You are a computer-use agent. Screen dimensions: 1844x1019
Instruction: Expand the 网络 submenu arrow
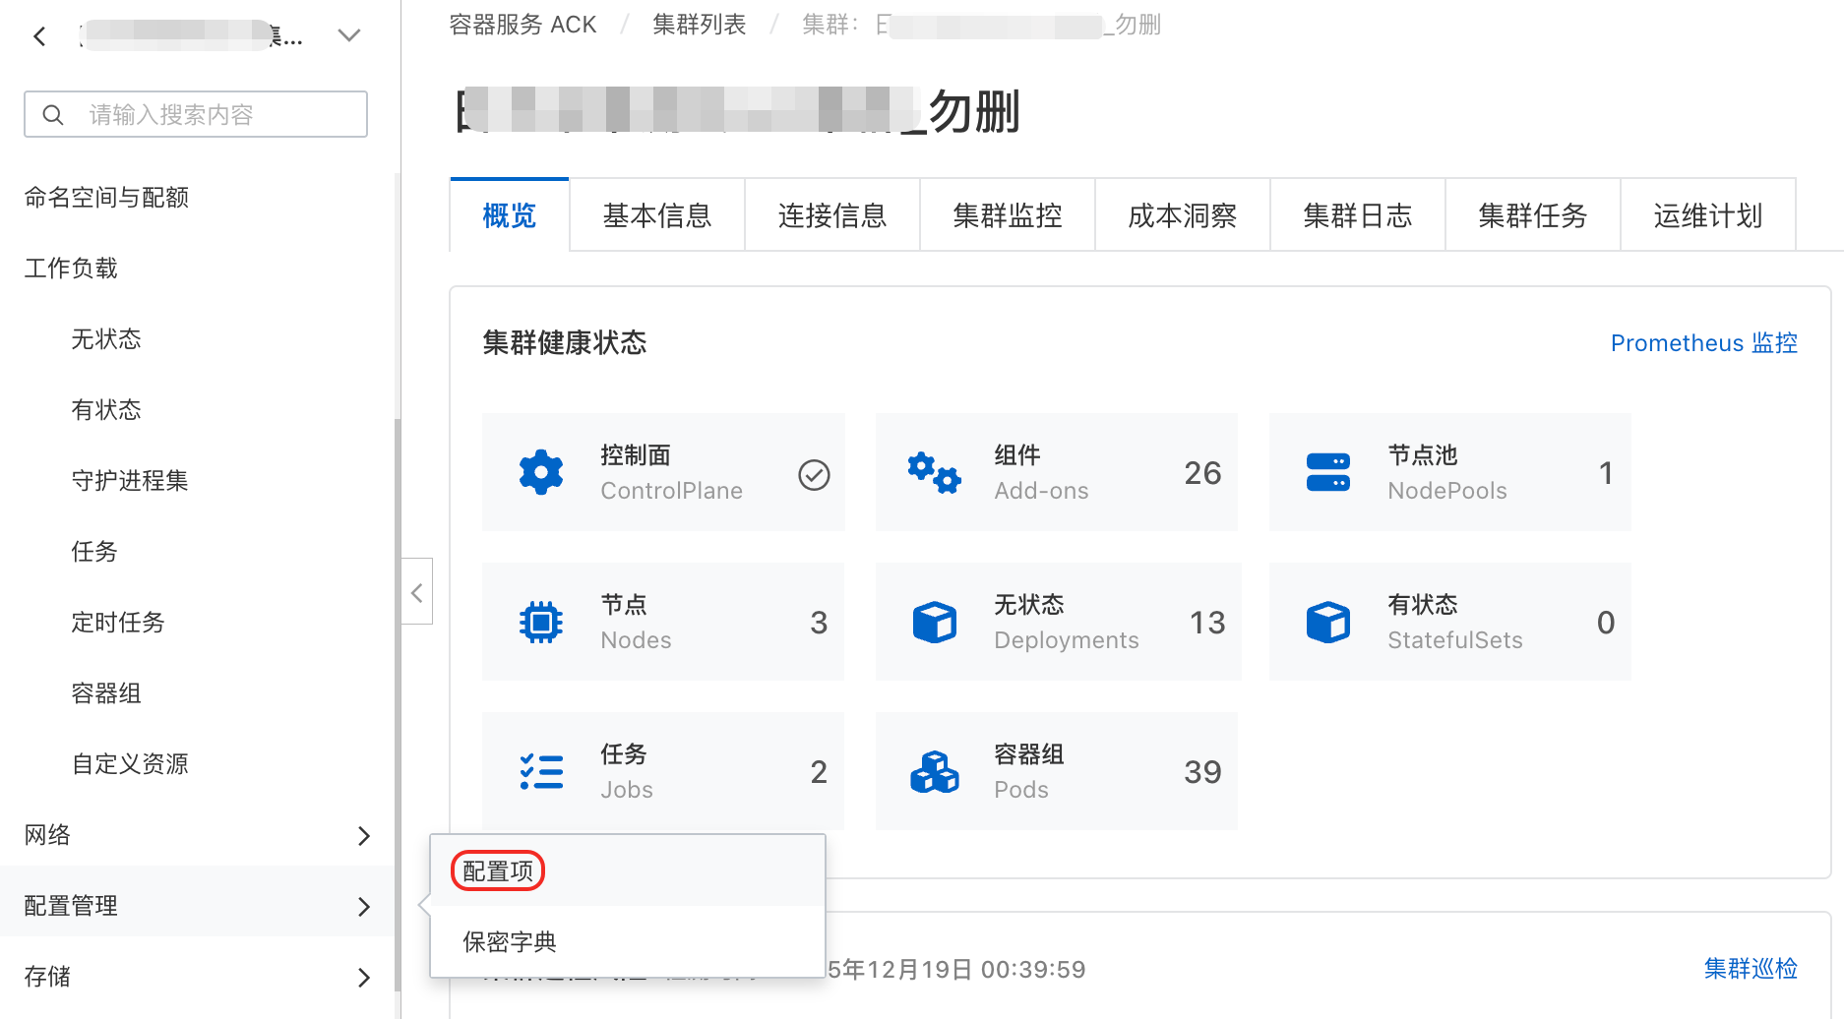click(x=363, y=836)
